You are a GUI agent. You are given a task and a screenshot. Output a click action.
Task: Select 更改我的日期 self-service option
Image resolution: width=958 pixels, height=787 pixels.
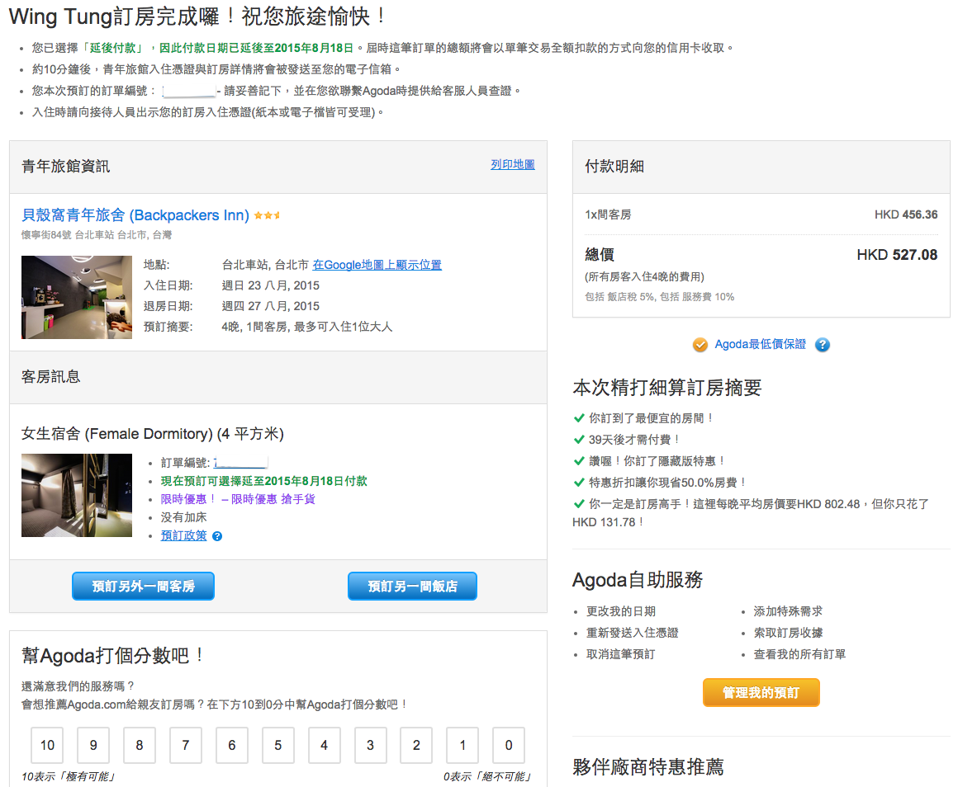click(x=621, y=611)
